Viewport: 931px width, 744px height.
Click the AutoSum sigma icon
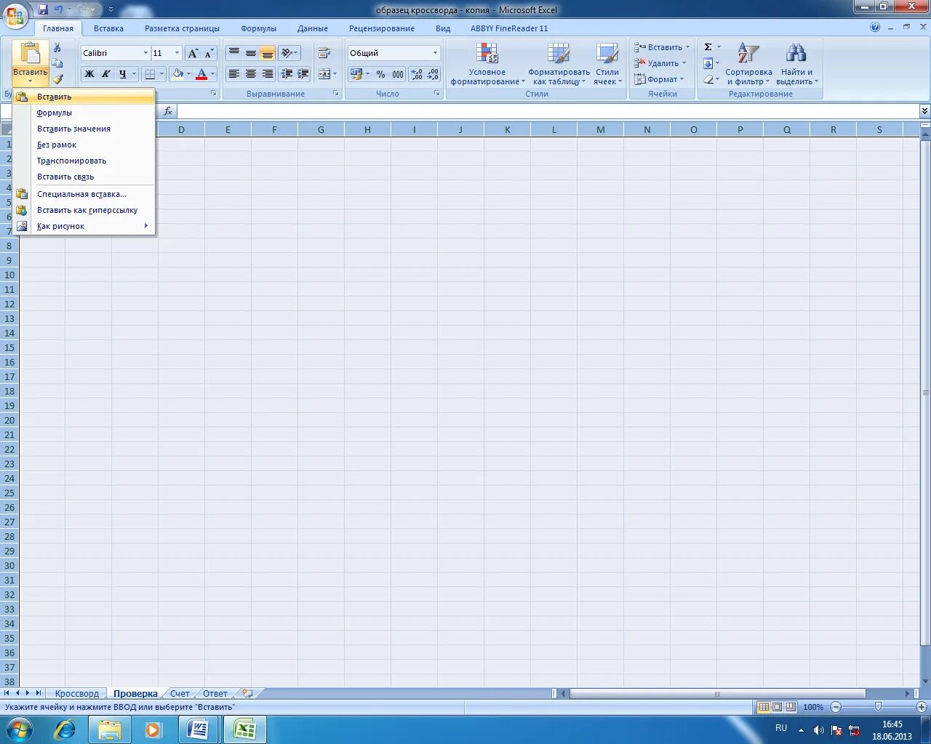(x=708, y=47)
